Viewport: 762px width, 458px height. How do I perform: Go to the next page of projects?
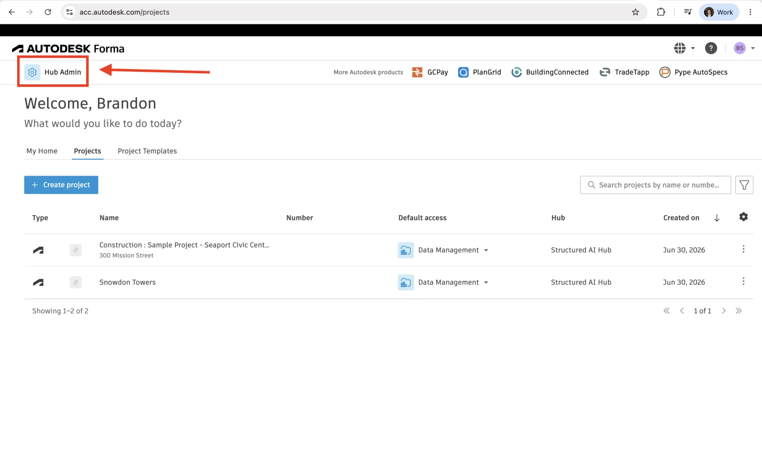(x=724, y=311)
